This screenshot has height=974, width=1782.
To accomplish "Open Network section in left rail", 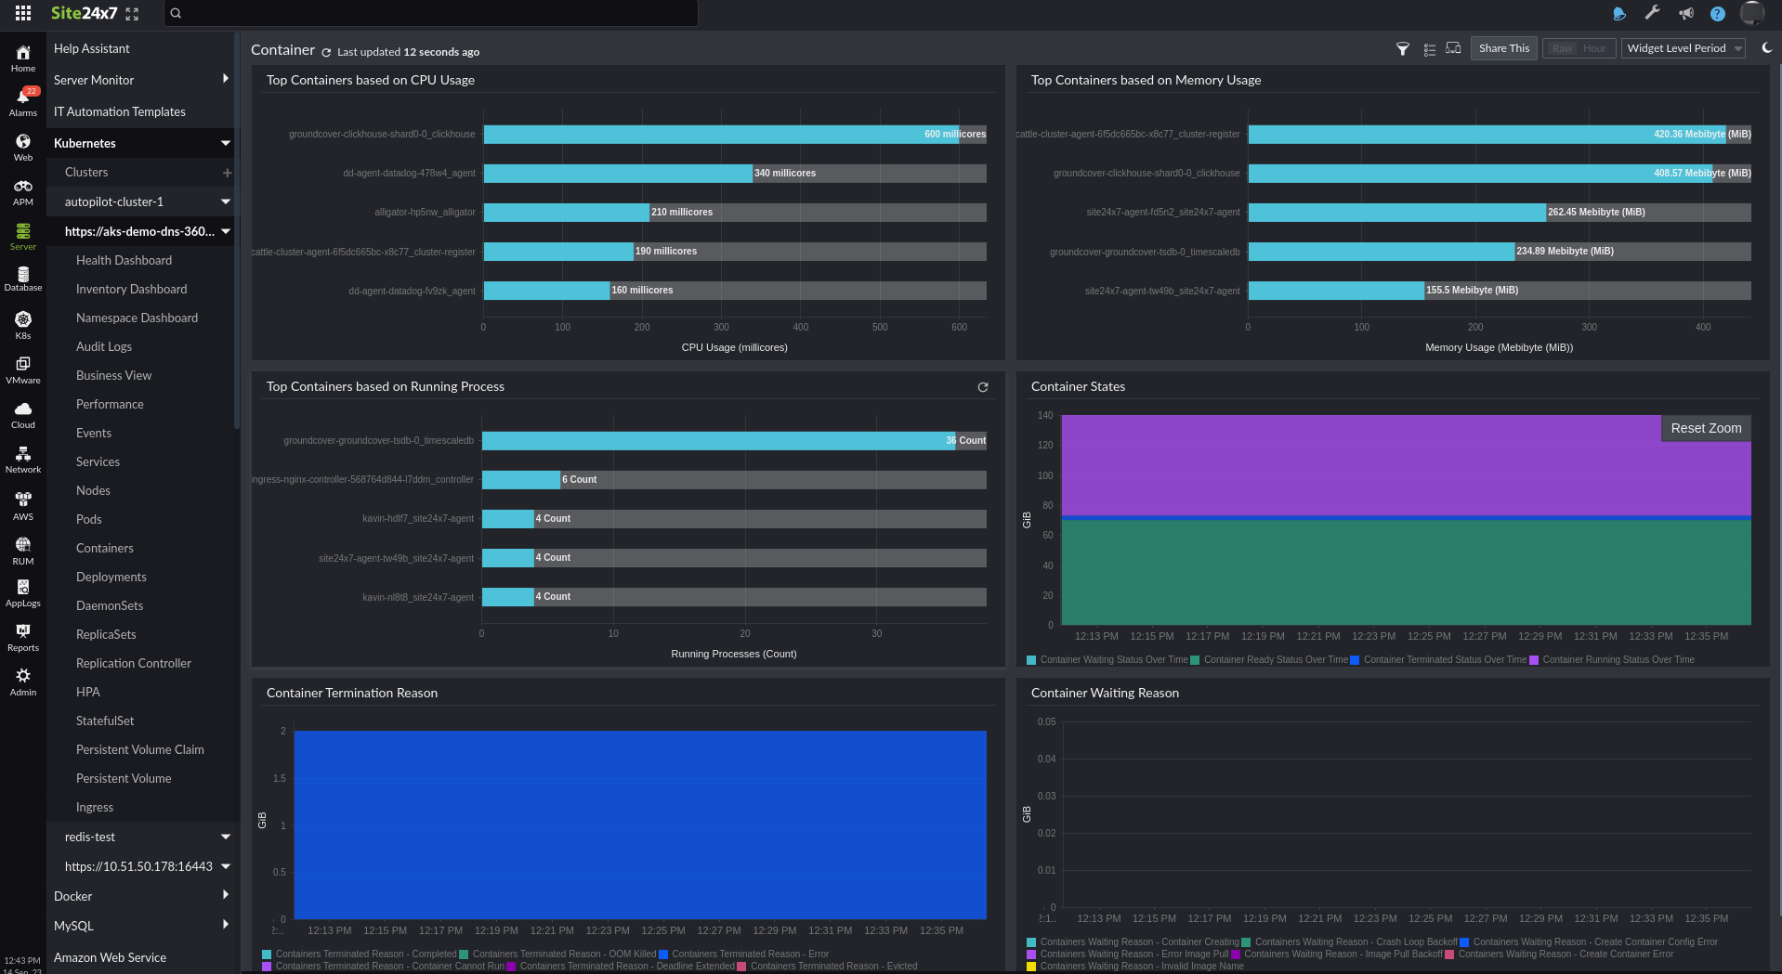I will pos(23,460).
